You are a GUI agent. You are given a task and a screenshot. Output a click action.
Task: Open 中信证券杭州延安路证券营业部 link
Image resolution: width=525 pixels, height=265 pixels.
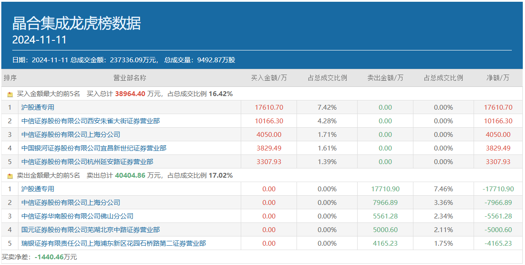pyautogui.click(x=87, y=162)
